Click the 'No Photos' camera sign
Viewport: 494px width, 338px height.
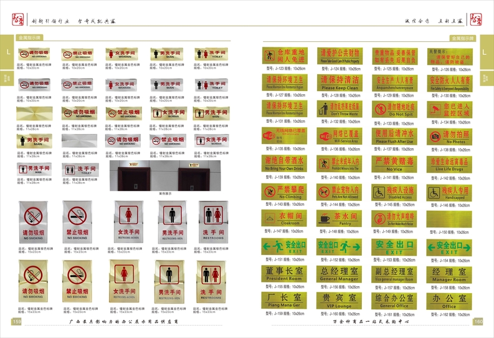tap(449, 136)
